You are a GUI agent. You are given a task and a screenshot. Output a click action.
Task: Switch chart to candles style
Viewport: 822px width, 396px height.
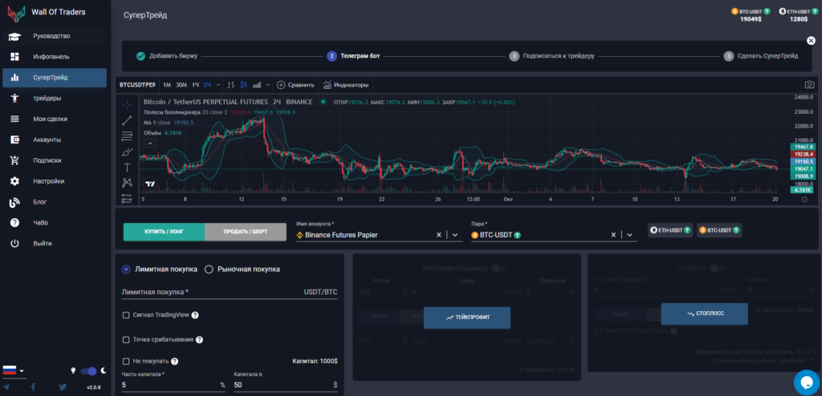[244, 85]
